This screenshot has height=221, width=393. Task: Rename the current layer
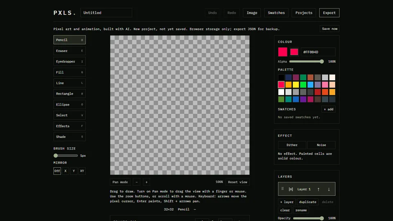(301, 210)
